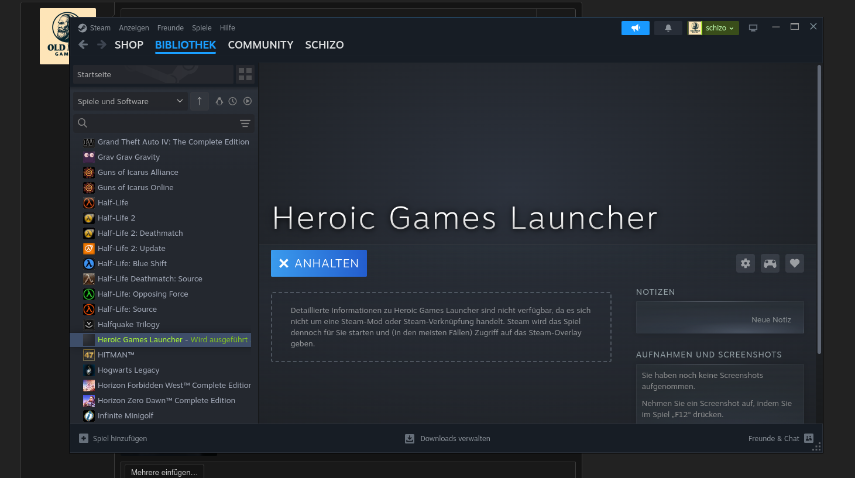The image size is (855, 478).
Task: Click the library search field
Action: tap(157, 123)
